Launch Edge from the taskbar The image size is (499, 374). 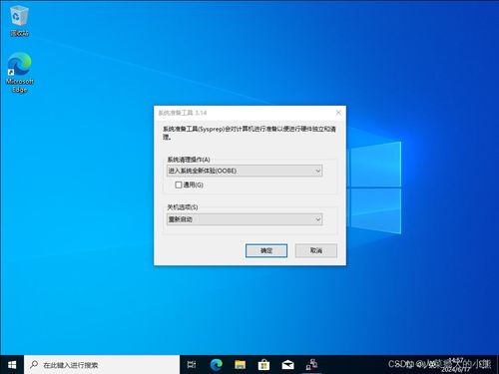pos(217,365)
